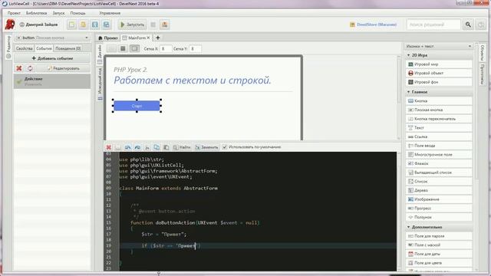Switch to the События tab

pyautogui.click(x=44, y=48)
